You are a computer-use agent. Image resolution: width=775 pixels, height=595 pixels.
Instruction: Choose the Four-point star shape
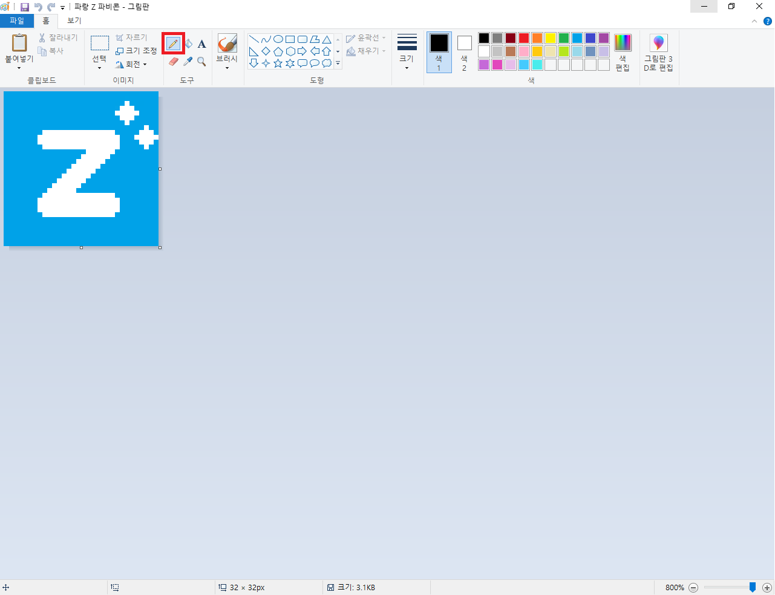266,63
